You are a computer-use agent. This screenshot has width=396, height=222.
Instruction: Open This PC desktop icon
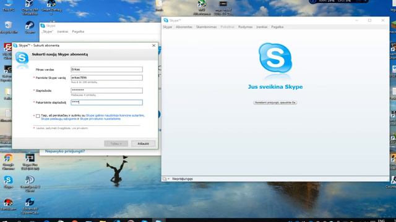(9, 6)
